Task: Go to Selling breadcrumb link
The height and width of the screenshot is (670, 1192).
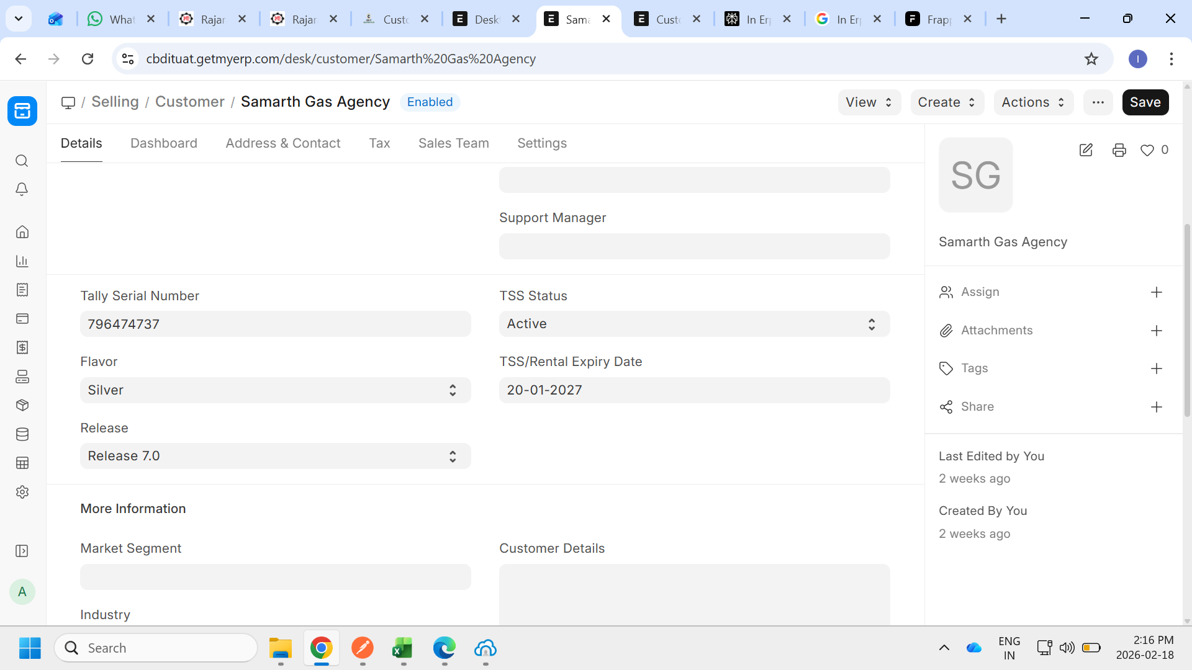Action: click(x=115, y=102)
